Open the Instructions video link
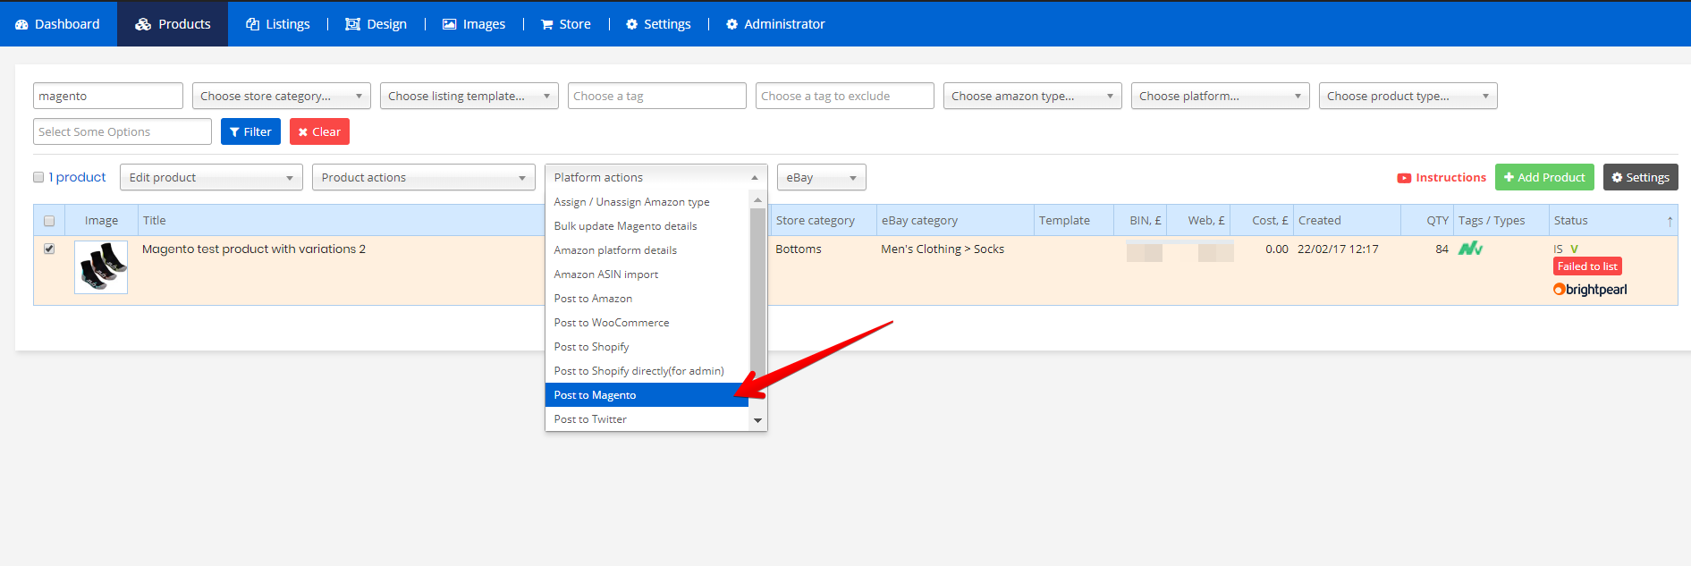1691x566 pixels. (1442, 177)
